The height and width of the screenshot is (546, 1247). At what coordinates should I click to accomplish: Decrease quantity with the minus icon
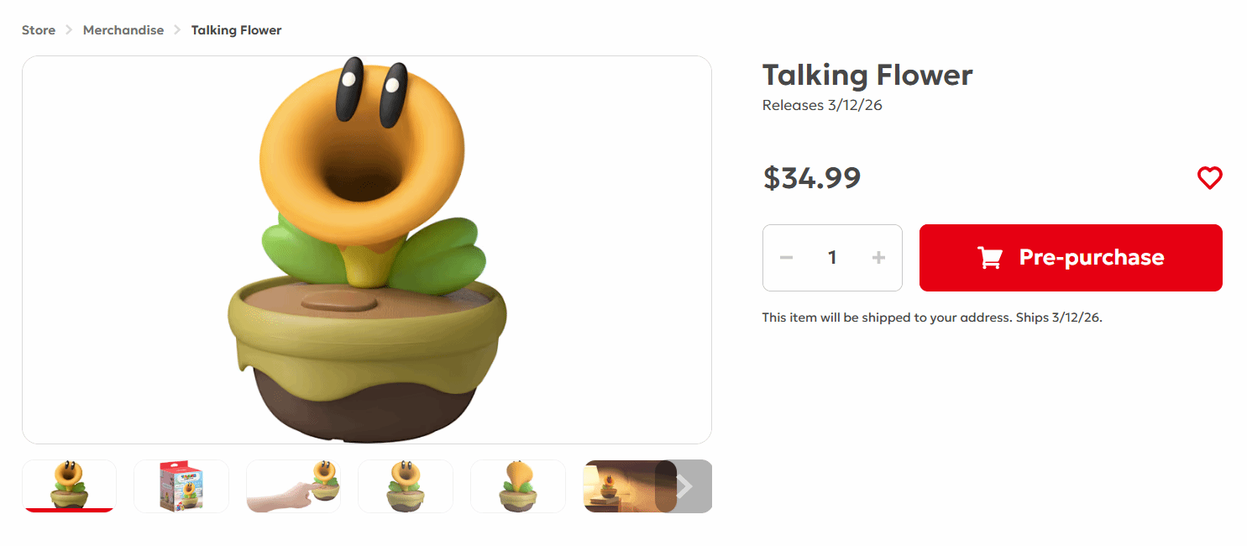pyautogui.click(x=786, y=258)
